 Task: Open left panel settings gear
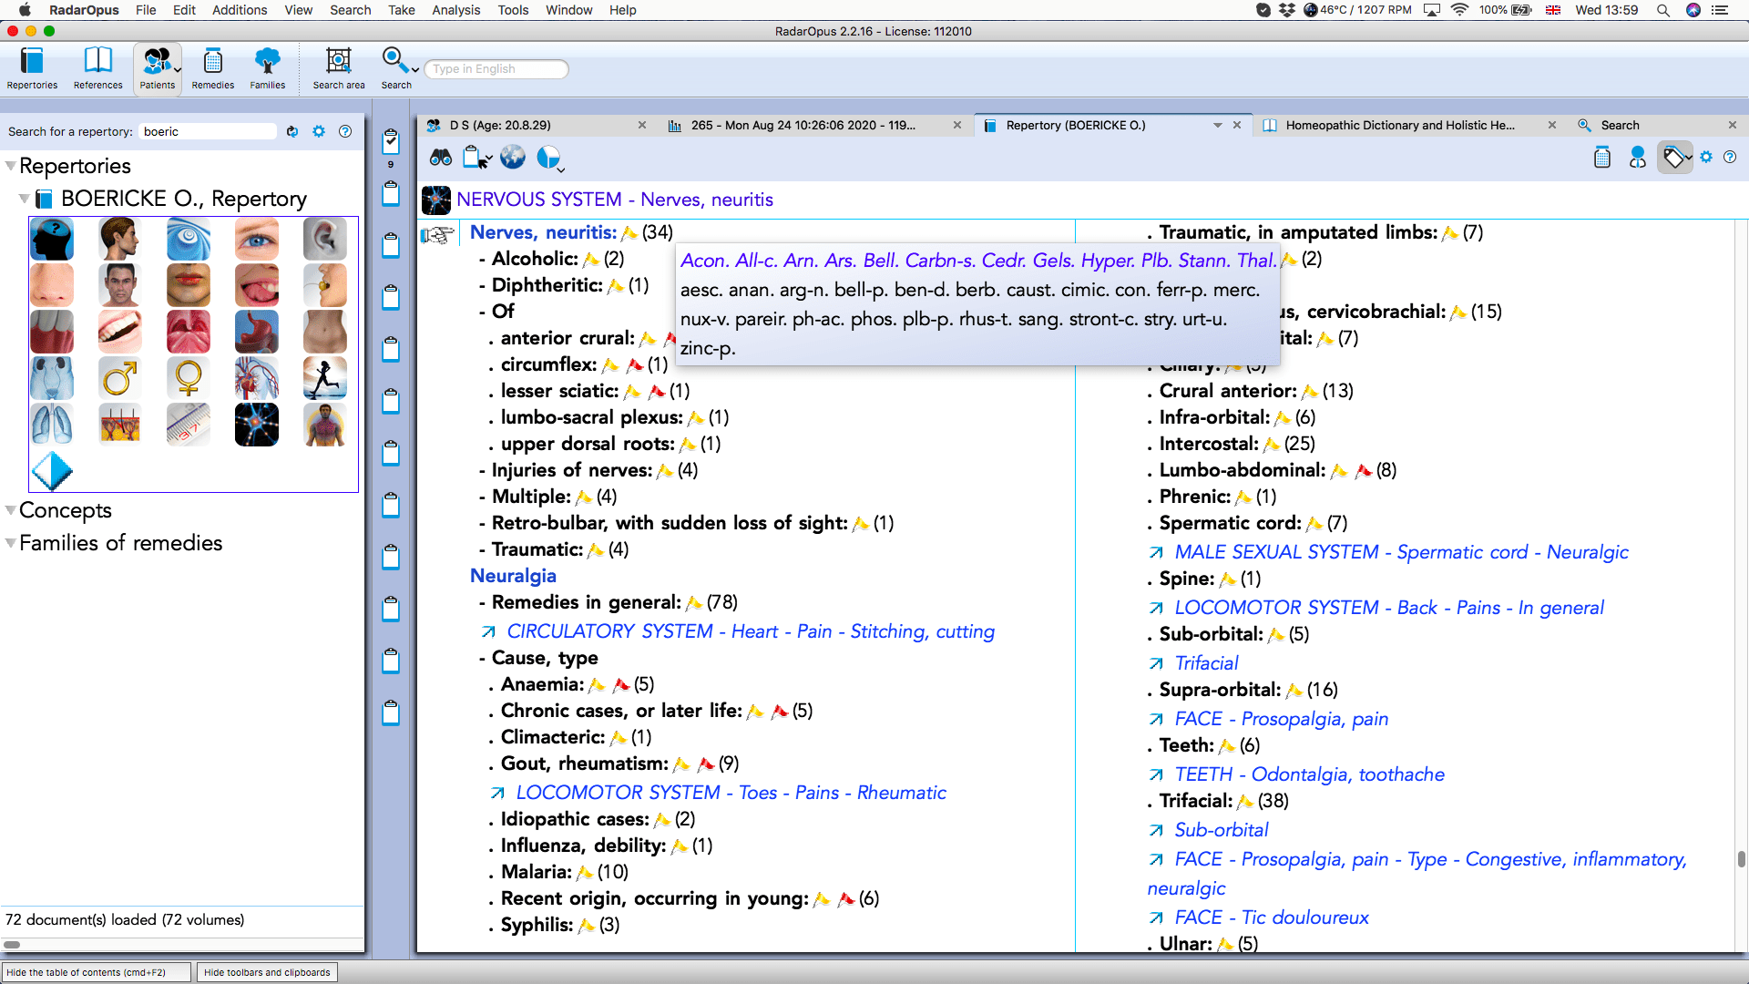(319, 131)
